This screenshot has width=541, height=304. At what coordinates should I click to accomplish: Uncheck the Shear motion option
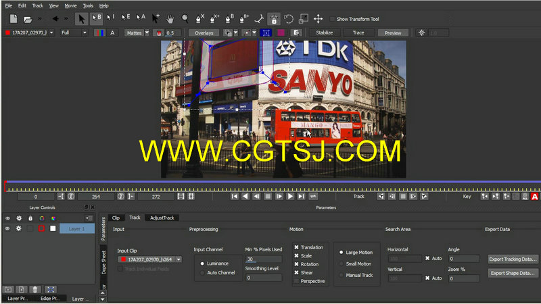[296, 273]
